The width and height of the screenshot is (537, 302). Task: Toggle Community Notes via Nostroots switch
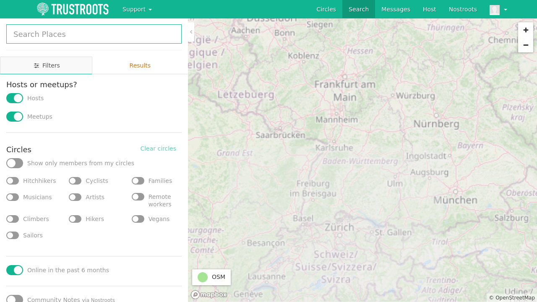(15, 299)
